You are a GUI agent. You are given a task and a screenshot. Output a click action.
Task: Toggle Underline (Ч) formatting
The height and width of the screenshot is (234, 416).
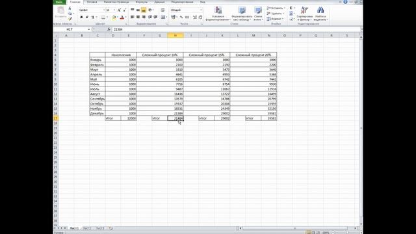92,18
